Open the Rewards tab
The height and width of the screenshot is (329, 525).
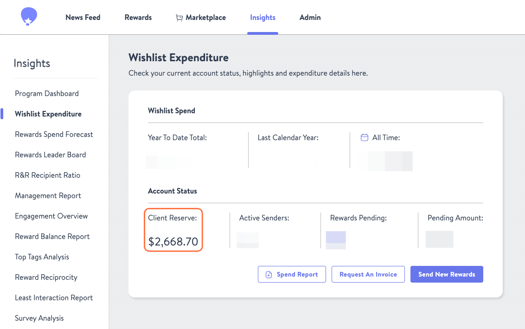138,17
